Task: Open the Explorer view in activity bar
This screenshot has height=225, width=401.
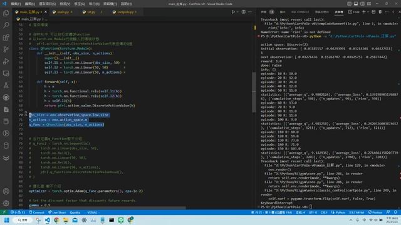Action: (6, 13)
